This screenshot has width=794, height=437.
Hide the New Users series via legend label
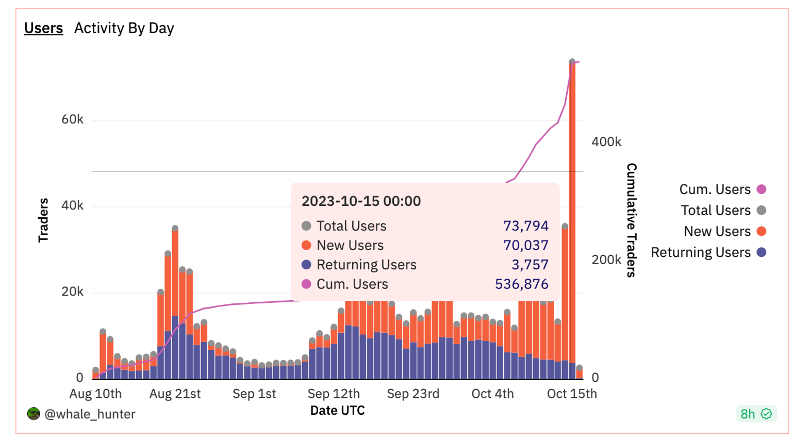[x=717, y=232]
